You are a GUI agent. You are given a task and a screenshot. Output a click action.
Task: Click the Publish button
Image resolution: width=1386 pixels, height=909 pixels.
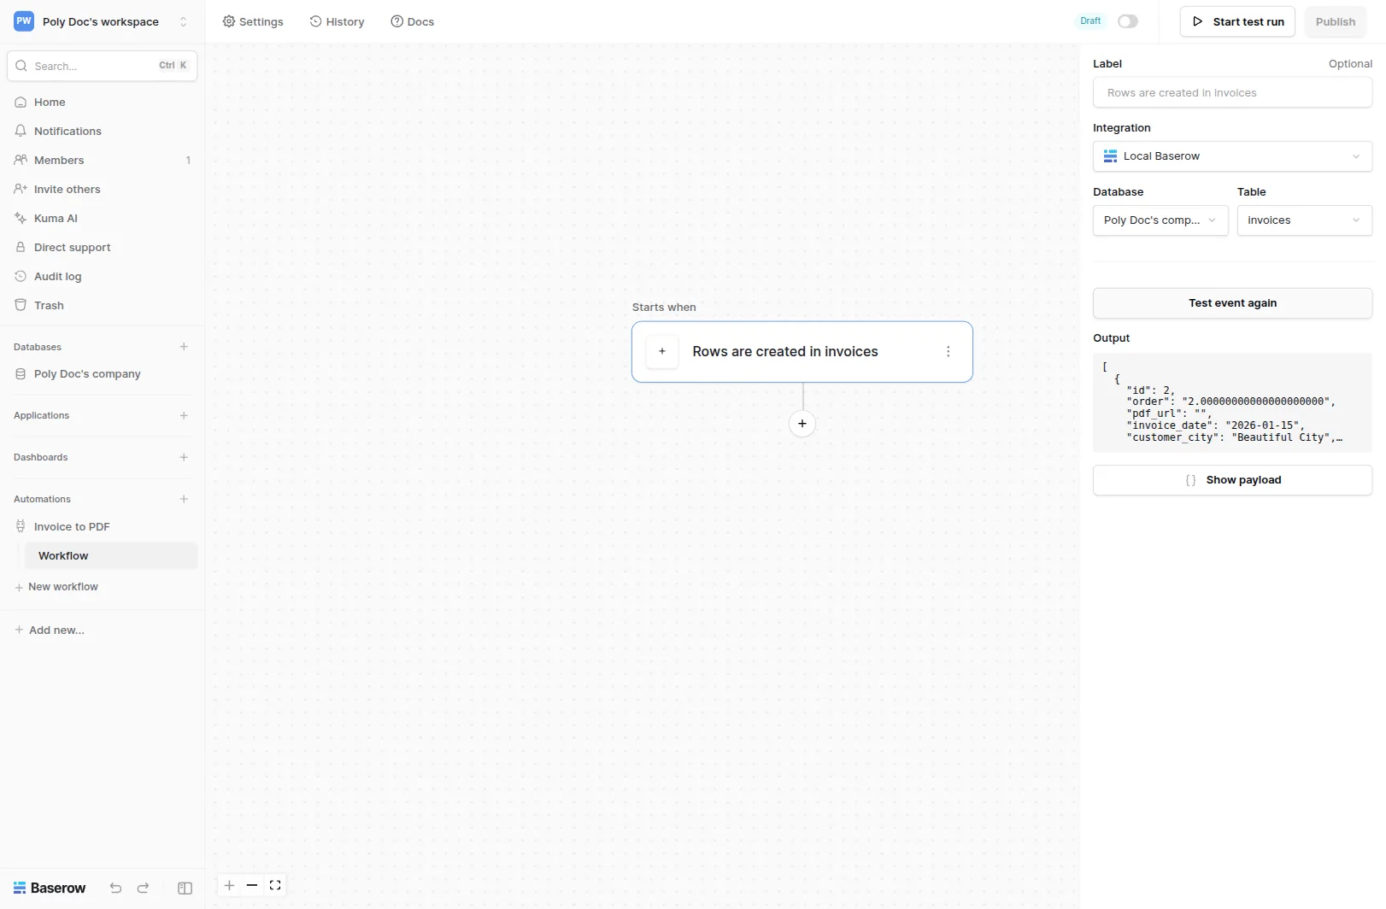tap(1336, 21)
